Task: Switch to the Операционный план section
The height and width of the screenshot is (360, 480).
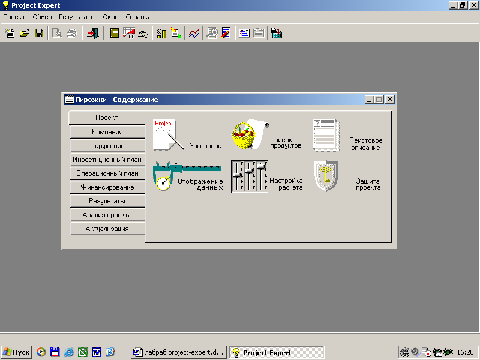Action: tap(107, 173)
